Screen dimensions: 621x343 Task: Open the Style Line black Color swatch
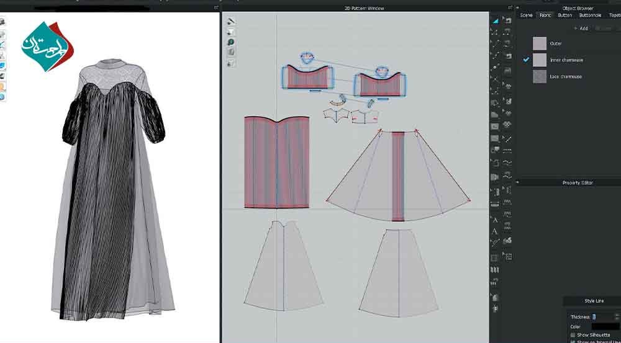605,327
